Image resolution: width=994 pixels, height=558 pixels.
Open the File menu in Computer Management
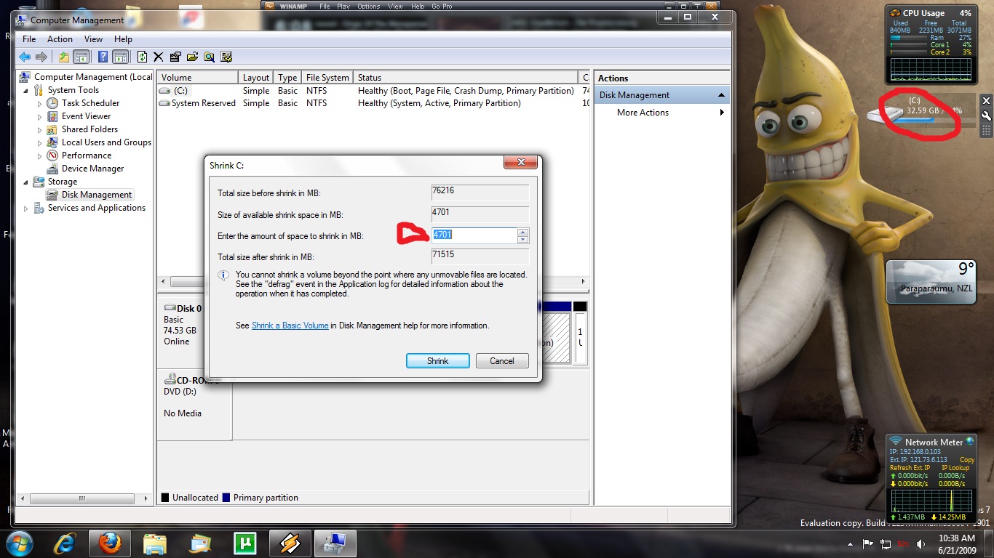29,39
